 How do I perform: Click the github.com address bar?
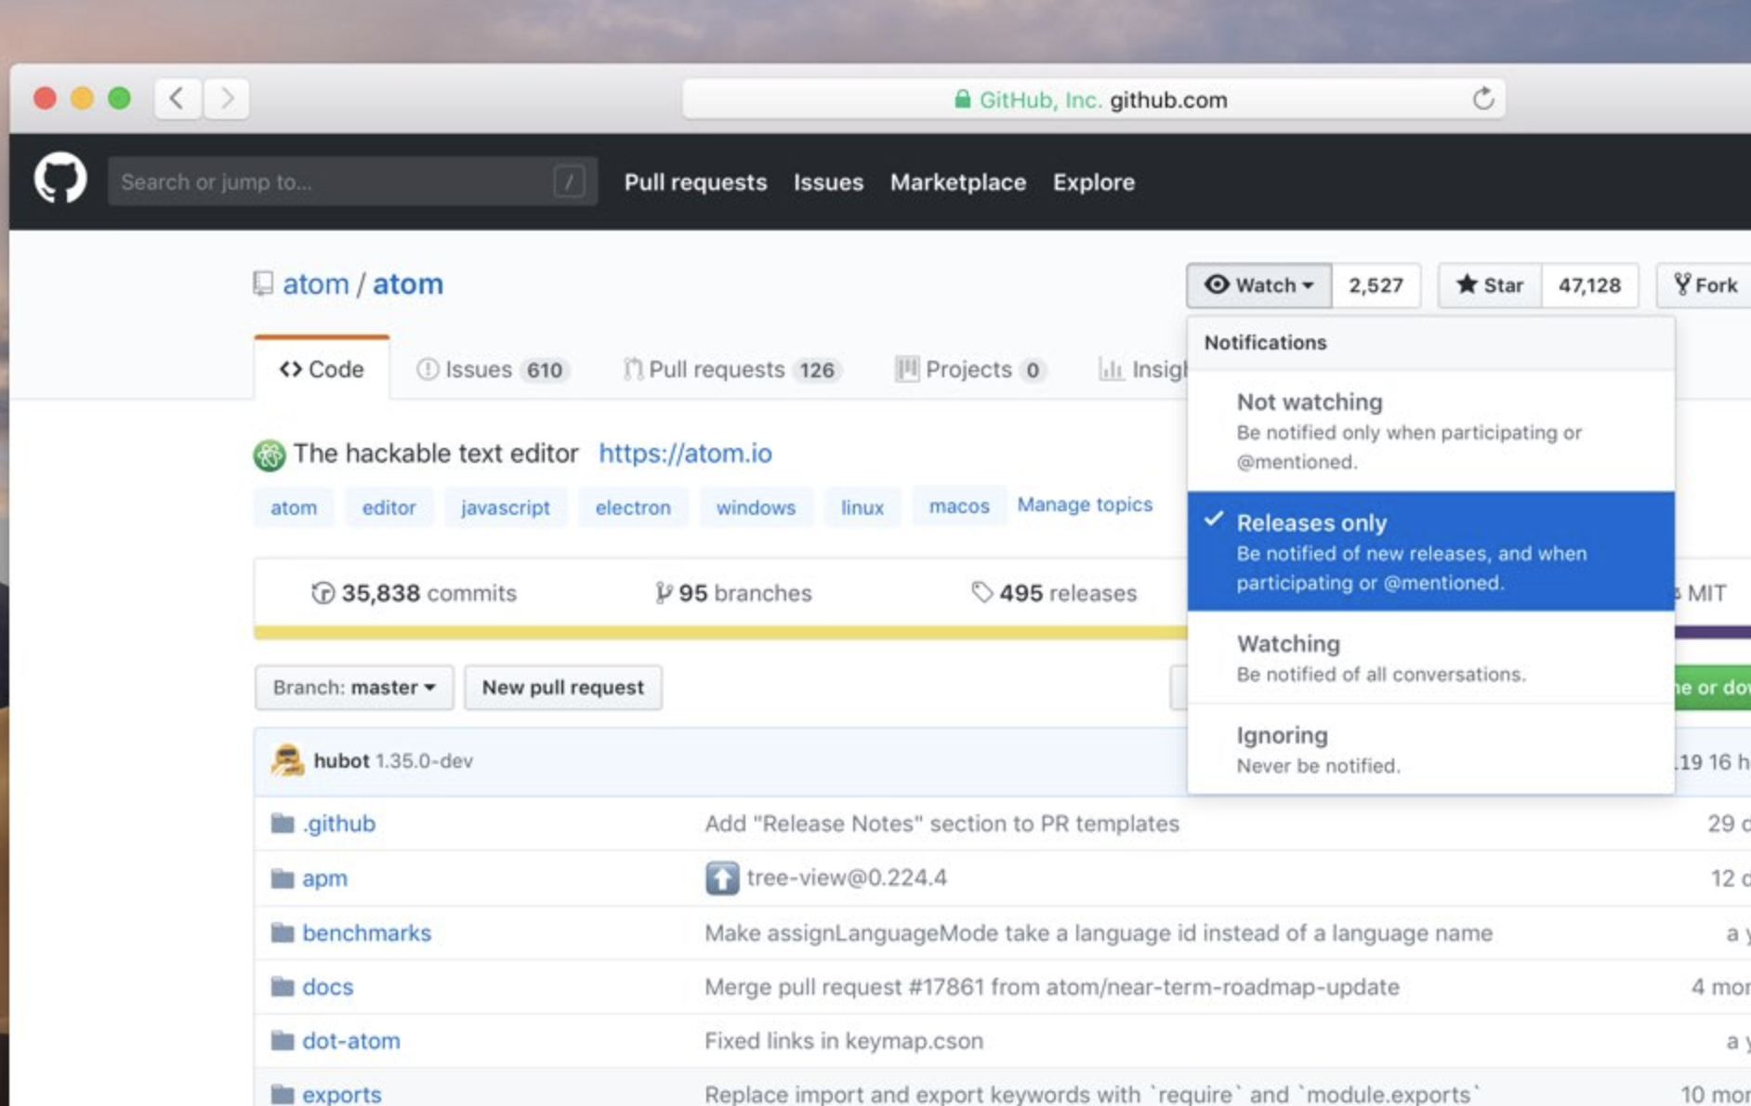(1093, 99)
